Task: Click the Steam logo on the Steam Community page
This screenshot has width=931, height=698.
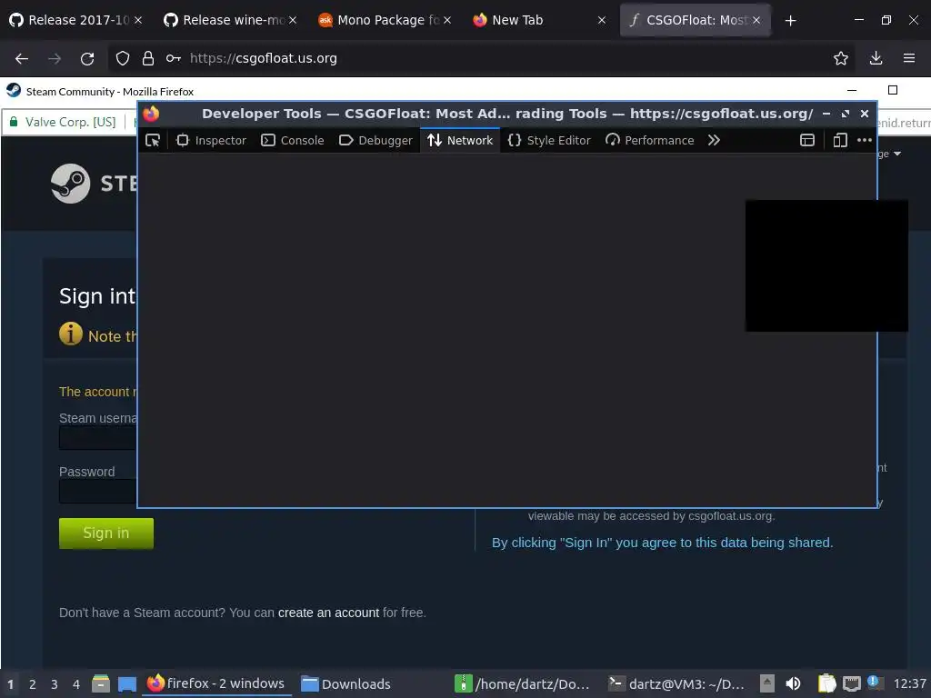Action: [x=71, y=184]
